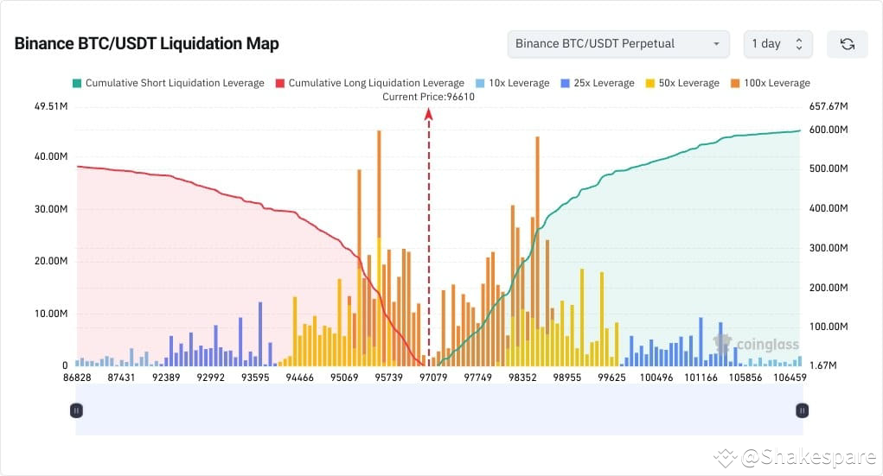Click the 99625 x-axis price label
Viewport: 883px width, 476px height.
[611, 378]
